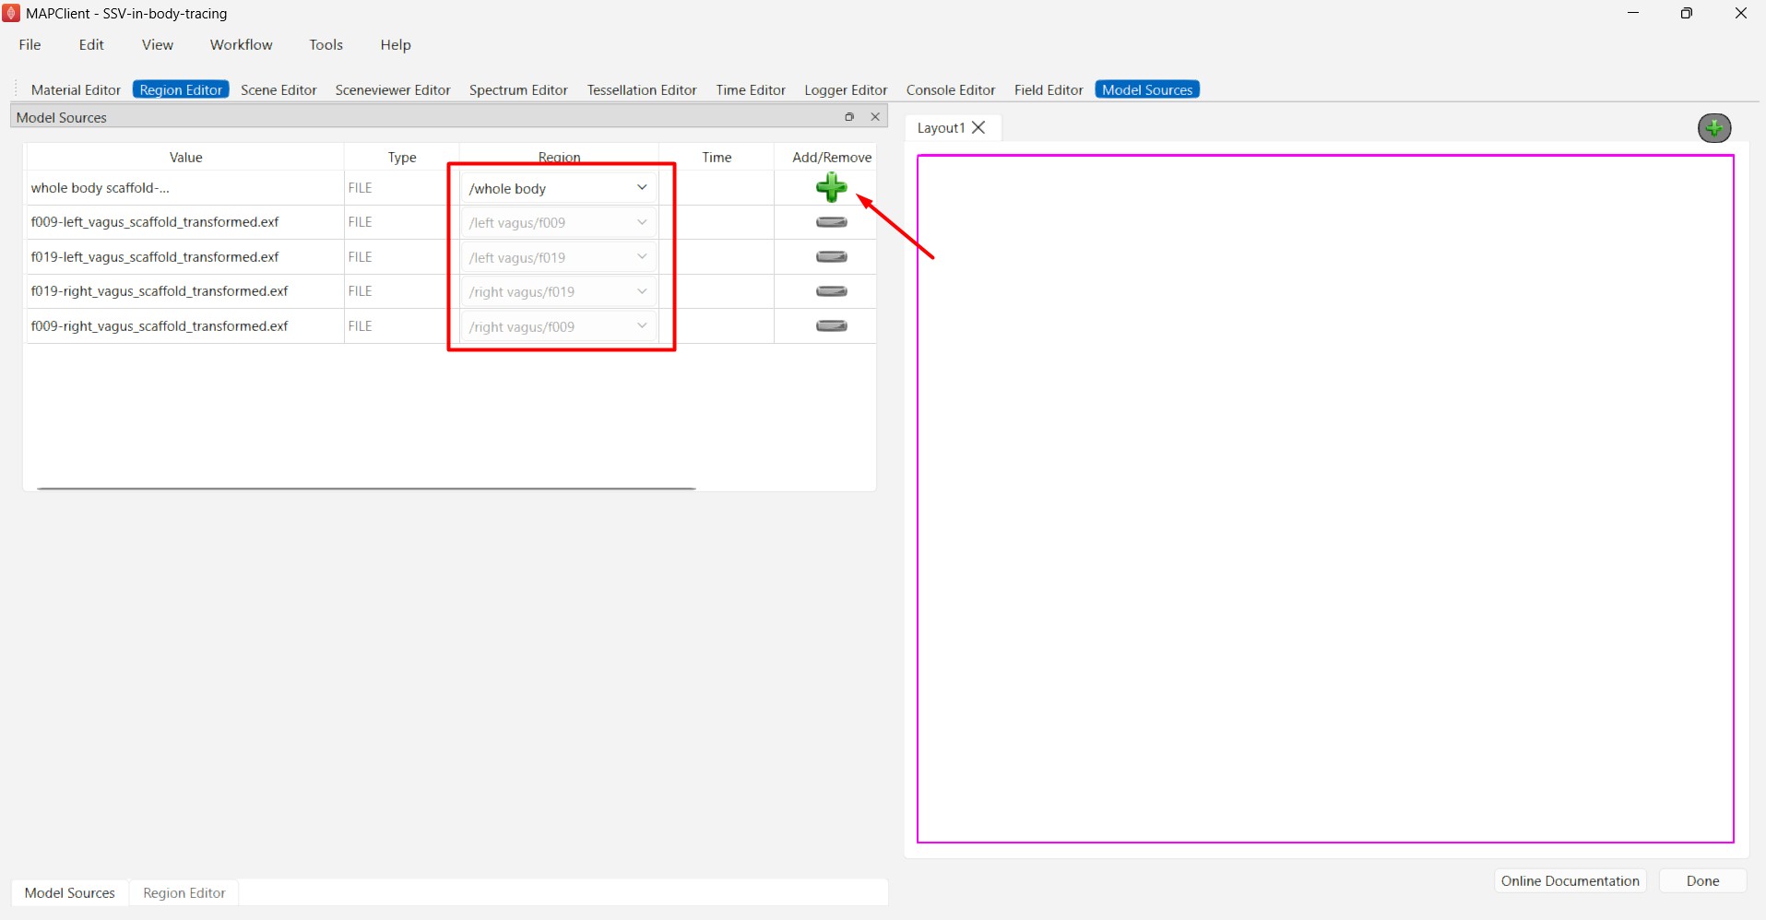Toggle the Model Sources toolbar button

click(x=1147, y=89)
